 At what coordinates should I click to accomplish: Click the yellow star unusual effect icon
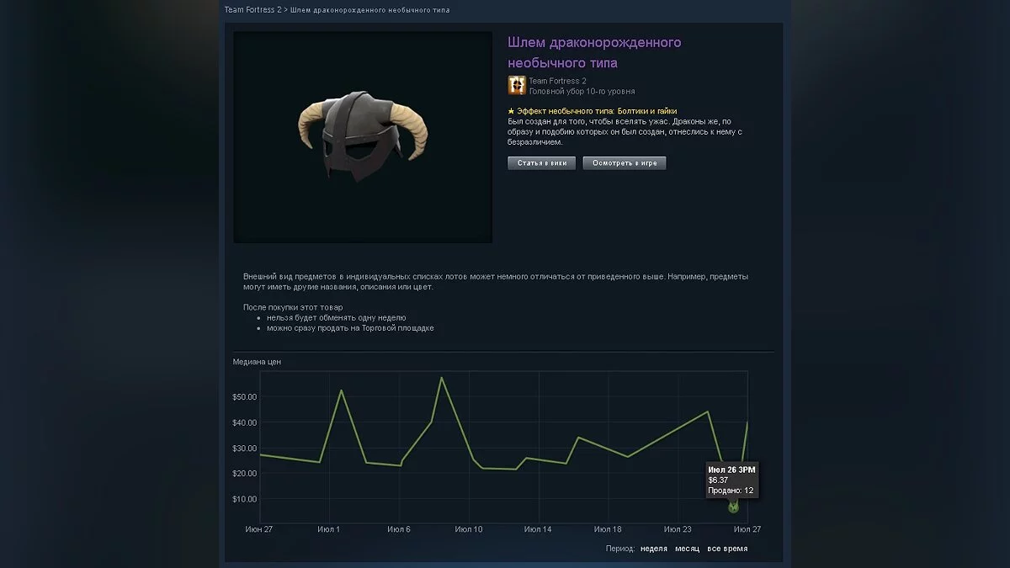tap(511, 111)
